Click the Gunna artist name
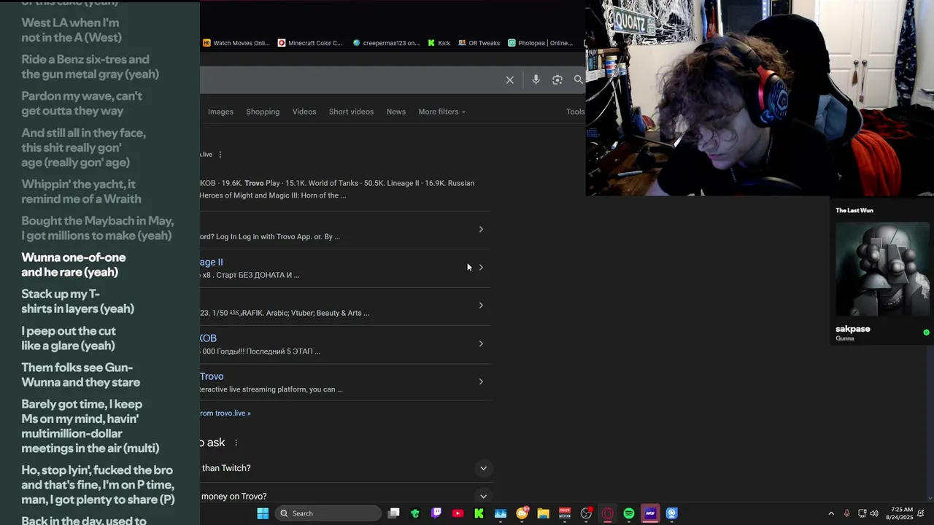This screenshot has height=525, width=934. 845,338
